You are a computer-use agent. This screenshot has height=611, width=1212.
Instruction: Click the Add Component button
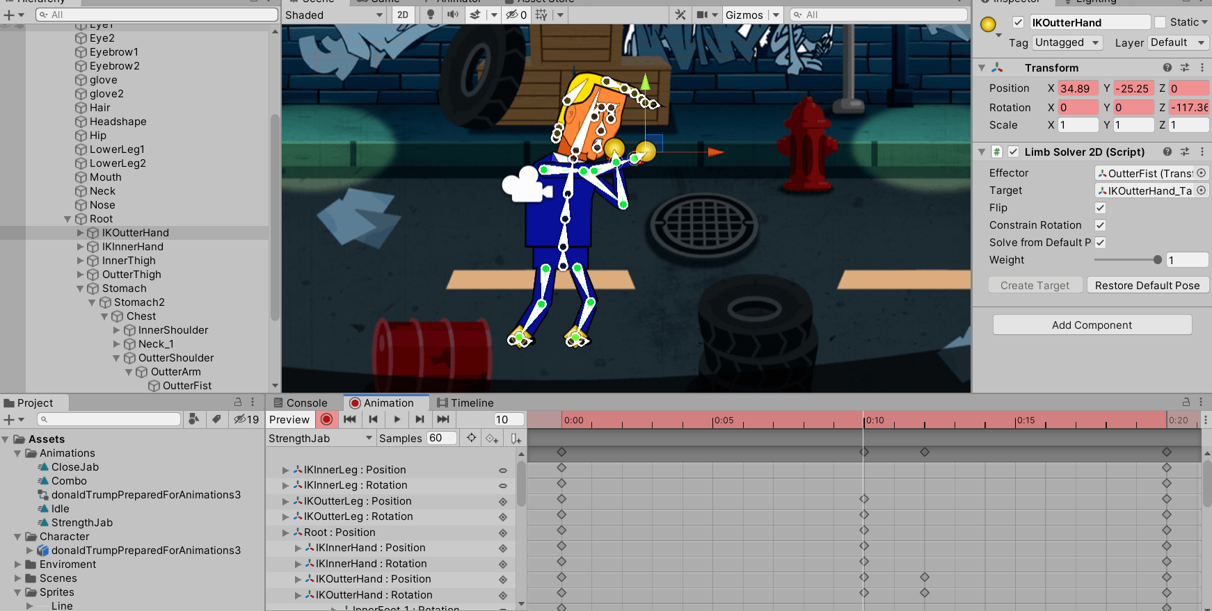coord(1092,325)
